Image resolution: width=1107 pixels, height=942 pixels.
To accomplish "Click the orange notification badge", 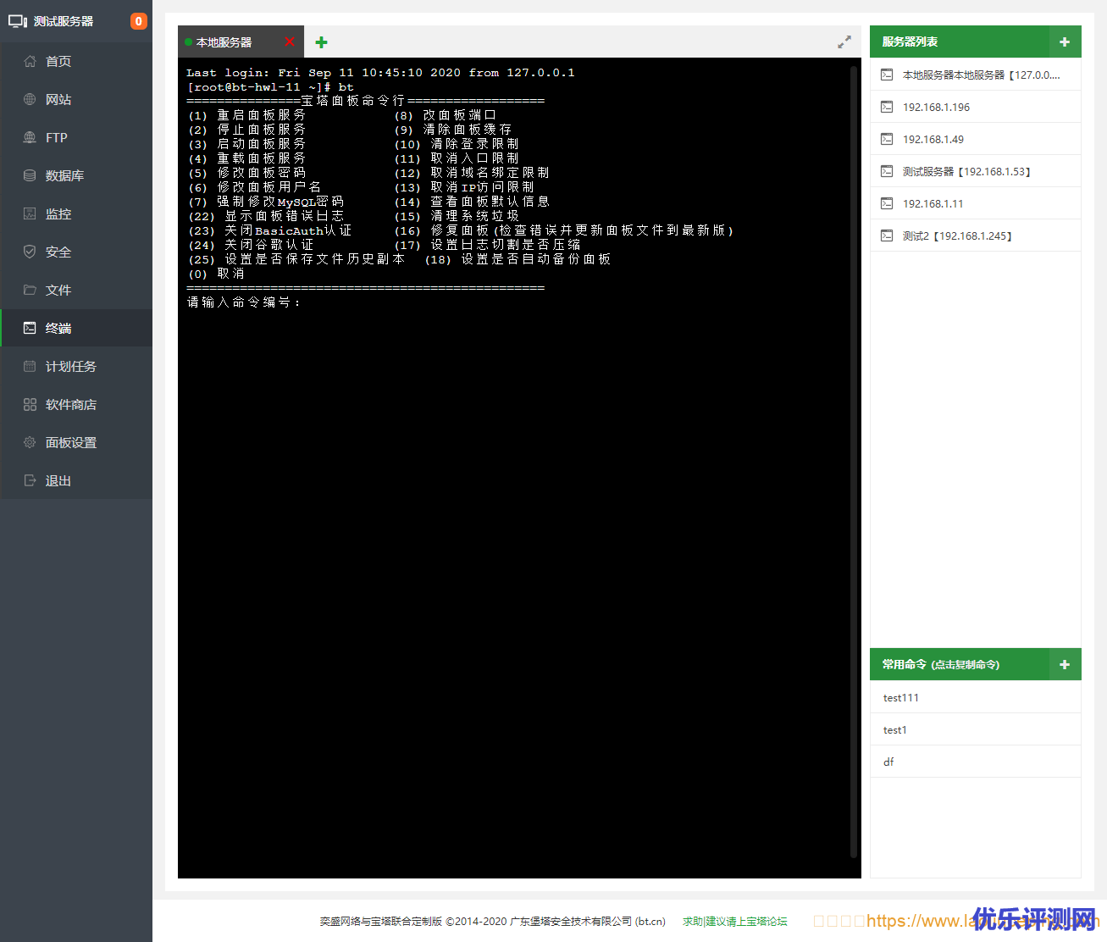I will [138, 21].
